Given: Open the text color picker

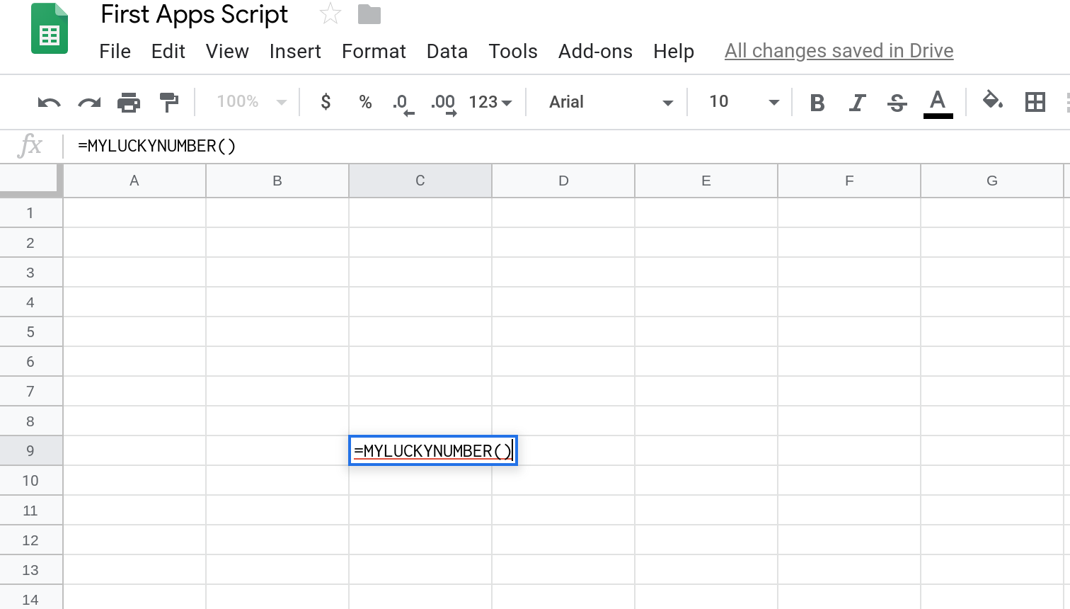Looking at the screenshot, I should [x=938, y=103].
